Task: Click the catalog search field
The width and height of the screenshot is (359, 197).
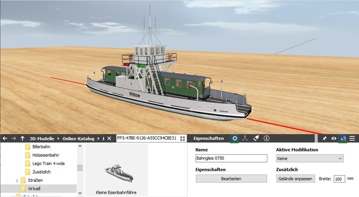Action: (147, 138)
